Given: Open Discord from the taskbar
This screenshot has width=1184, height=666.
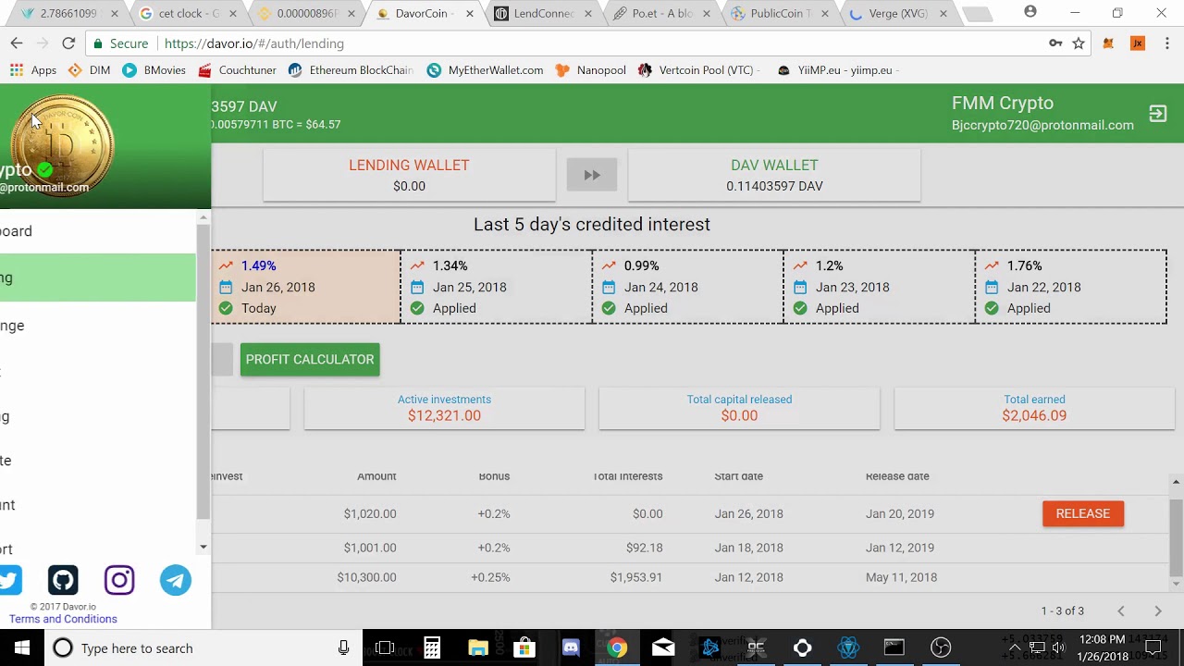Looking at the screenshot, I should (571, 647).
